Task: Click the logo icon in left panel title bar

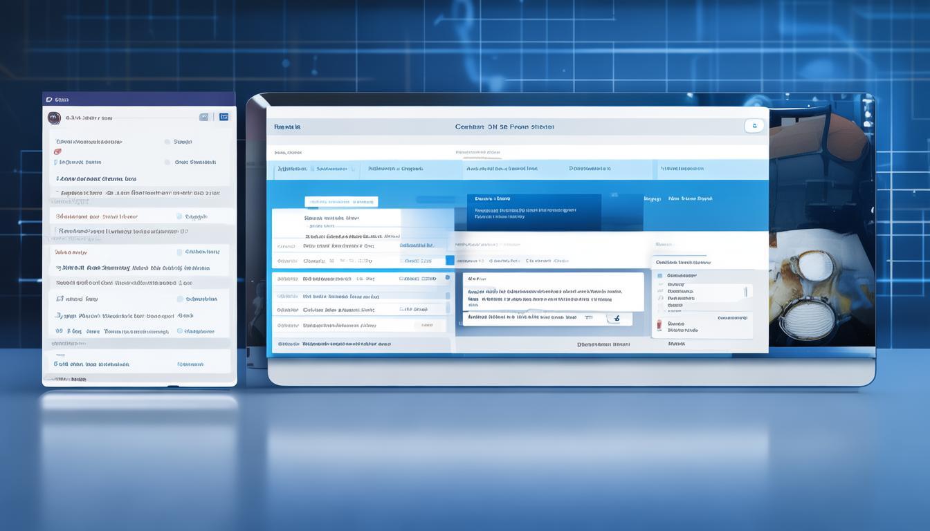Action: 49,100
